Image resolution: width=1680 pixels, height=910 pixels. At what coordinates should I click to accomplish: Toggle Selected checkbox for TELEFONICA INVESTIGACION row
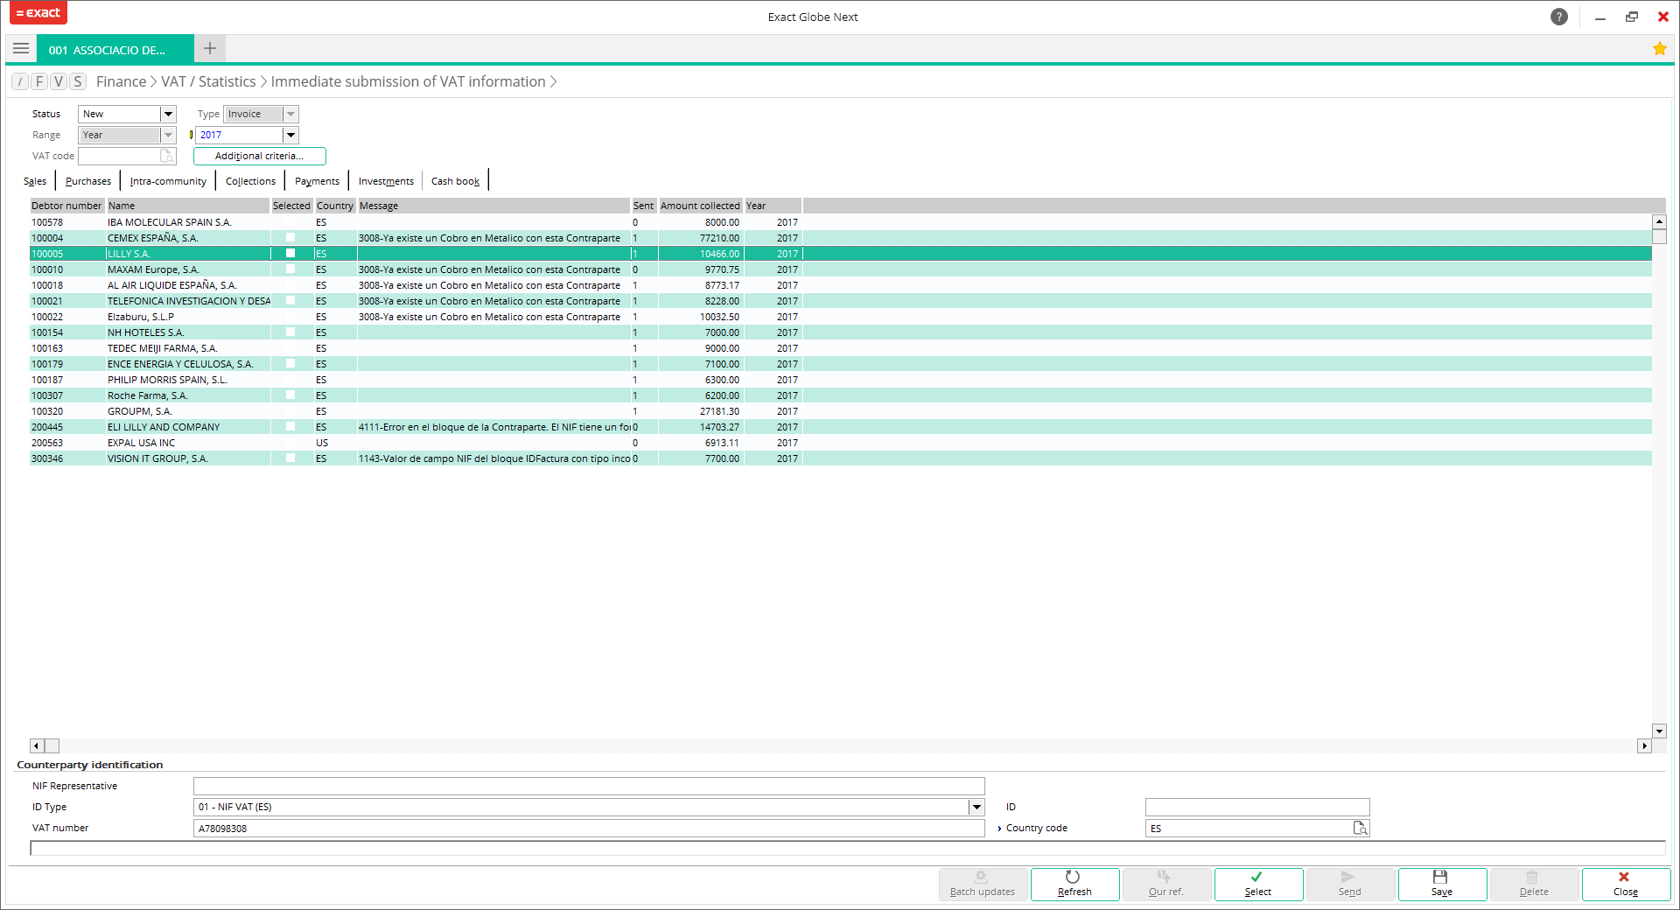(x=290, y=300)
